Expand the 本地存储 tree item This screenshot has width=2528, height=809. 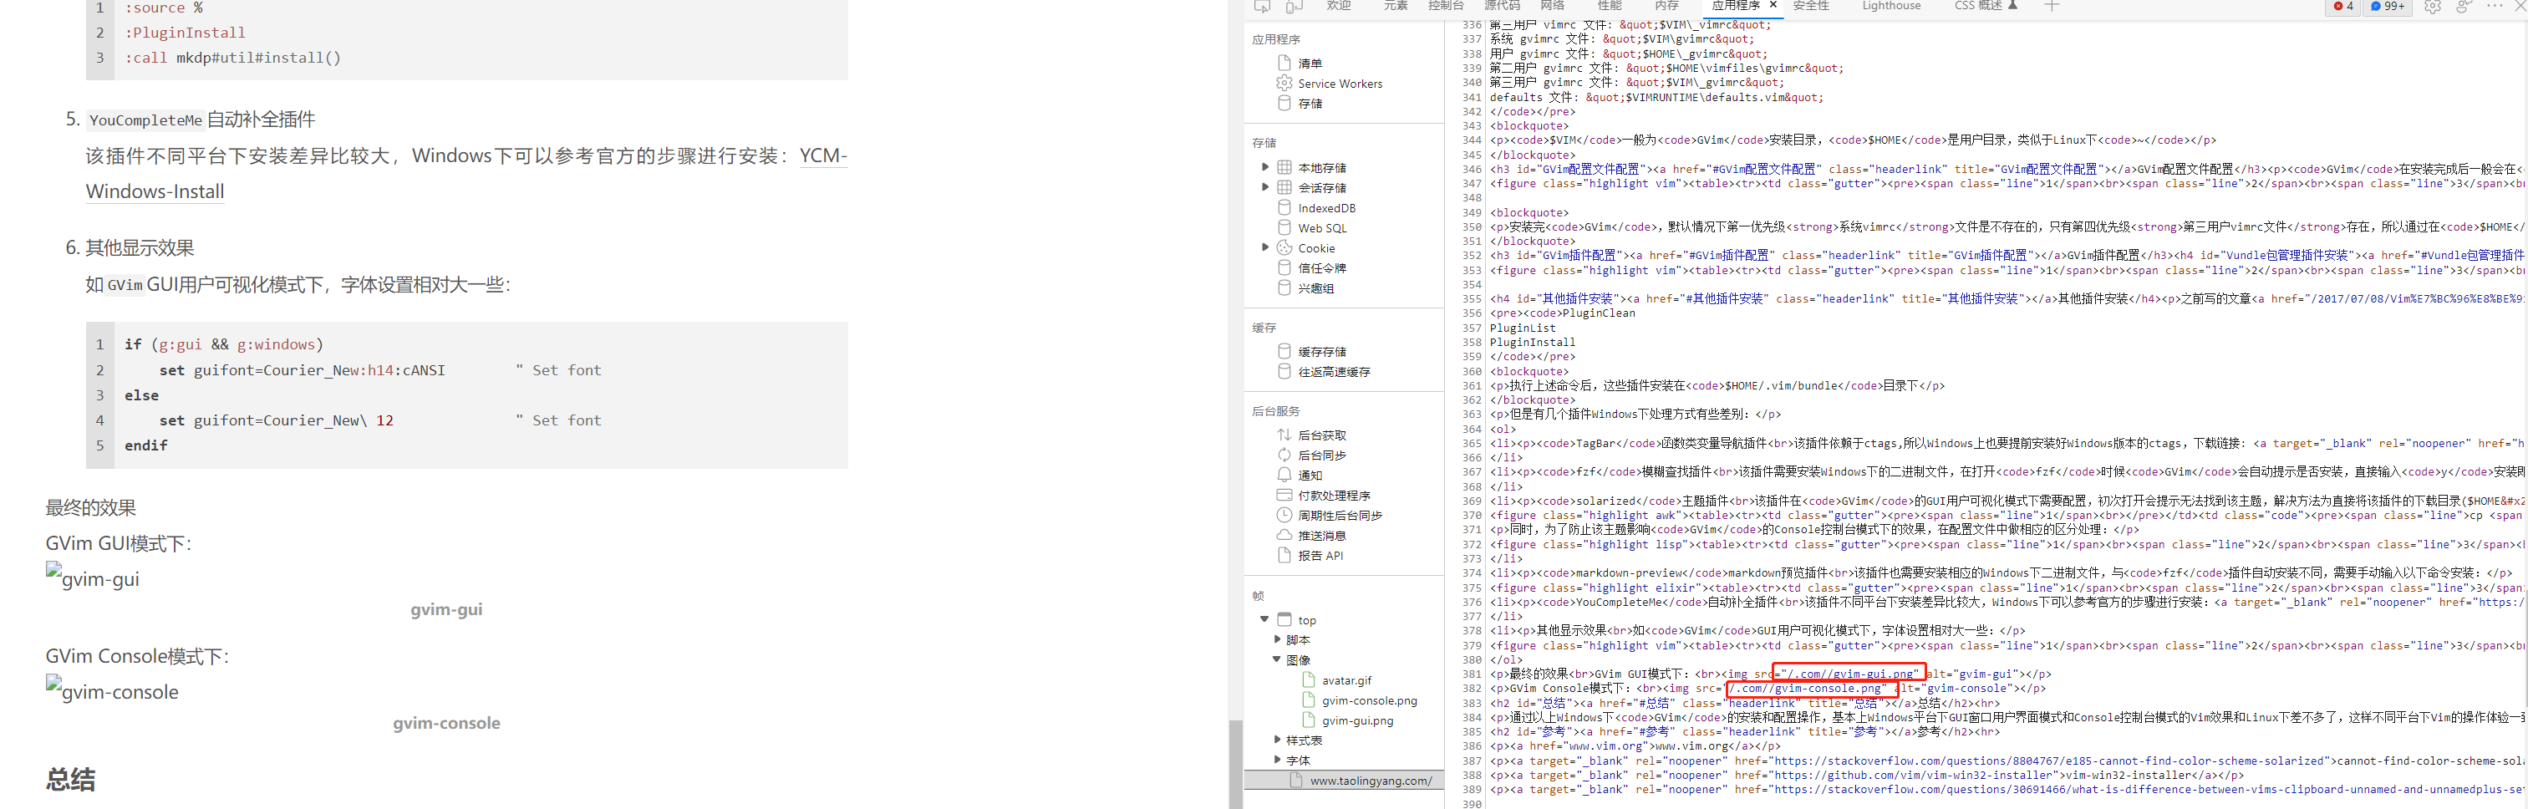point(1266,167)
